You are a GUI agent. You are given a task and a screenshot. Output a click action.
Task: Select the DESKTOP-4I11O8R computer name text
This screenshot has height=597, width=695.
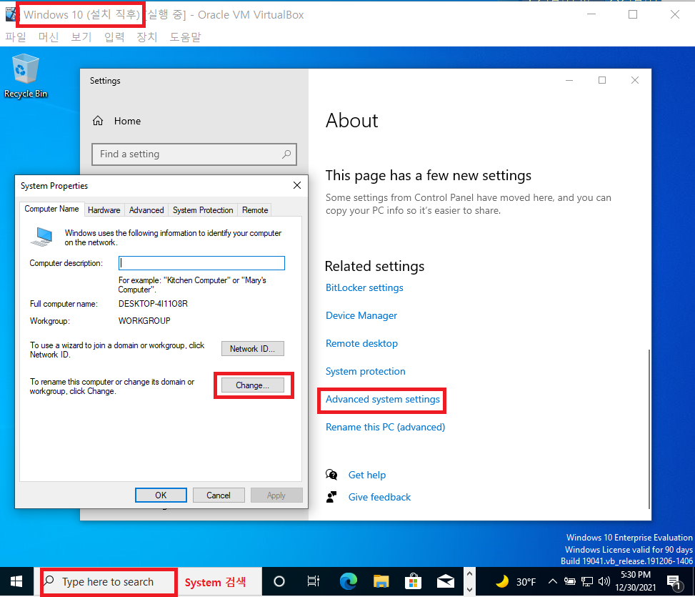pos(153,304)
